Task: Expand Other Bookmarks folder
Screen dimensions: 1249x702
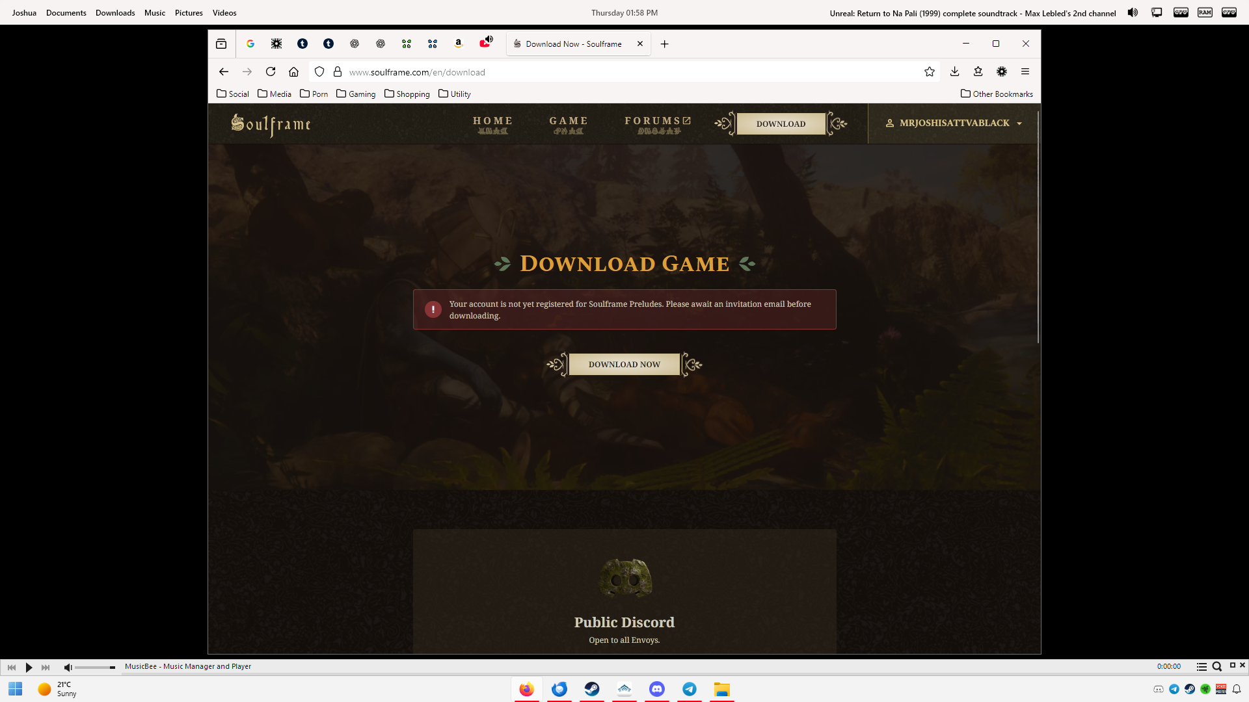Action: tap(997, 94)
